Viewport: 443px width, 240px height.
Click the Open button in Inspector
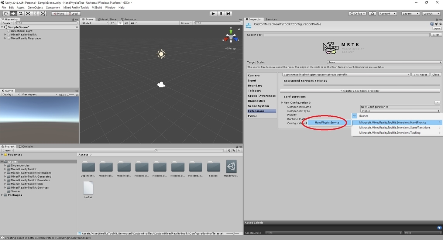click(437, 28)
